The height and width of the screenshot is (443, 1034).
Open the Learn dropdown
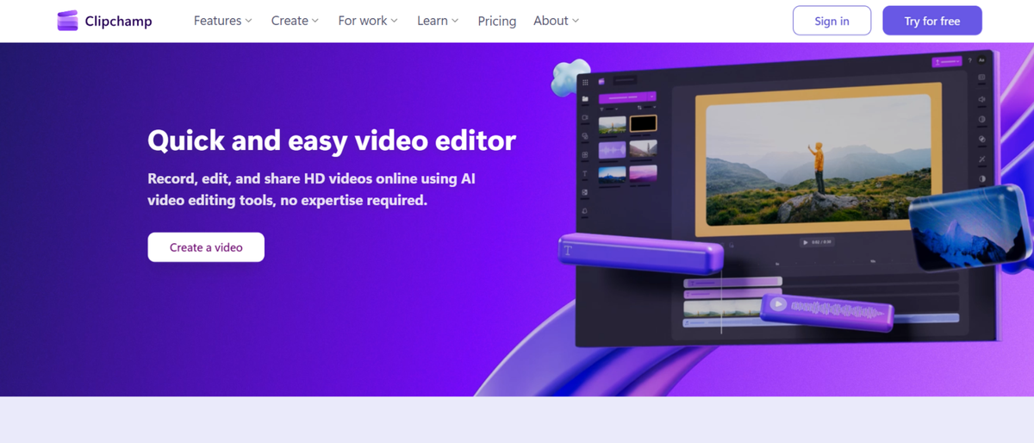click(x=438, y=21)
